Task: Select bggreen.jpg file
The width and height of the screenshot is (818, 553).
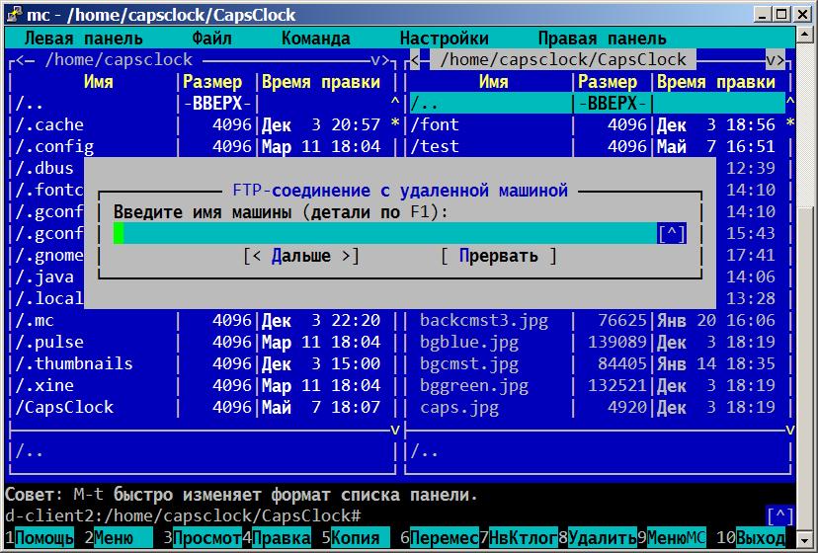Action: (x=598, y=385)
